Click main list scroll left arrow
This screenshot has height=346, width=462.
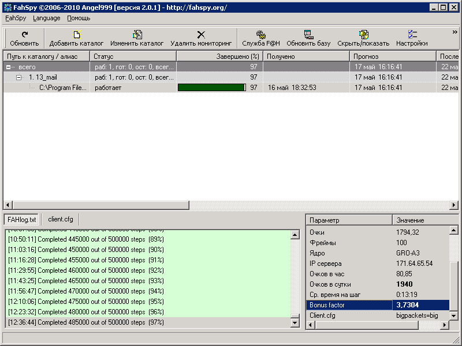tap(8, 205)
